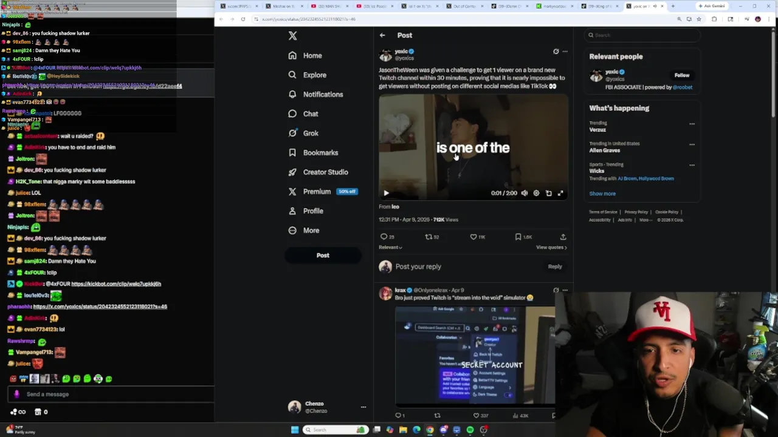
Task: Play the post video
Action: (386, 193)
